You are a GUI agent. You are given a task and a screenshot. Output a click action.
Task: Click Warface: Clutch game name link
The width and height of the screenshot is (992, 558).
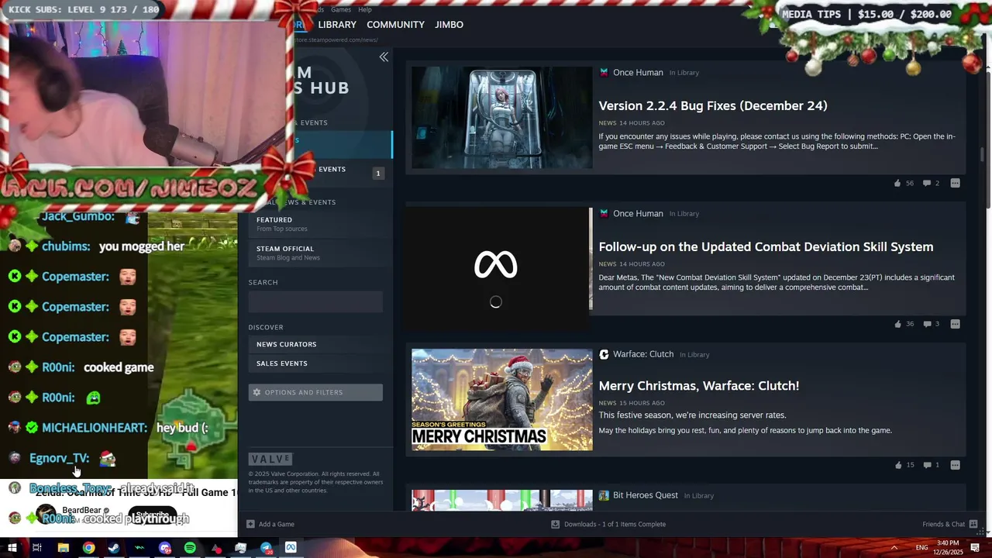click(643, 354)
